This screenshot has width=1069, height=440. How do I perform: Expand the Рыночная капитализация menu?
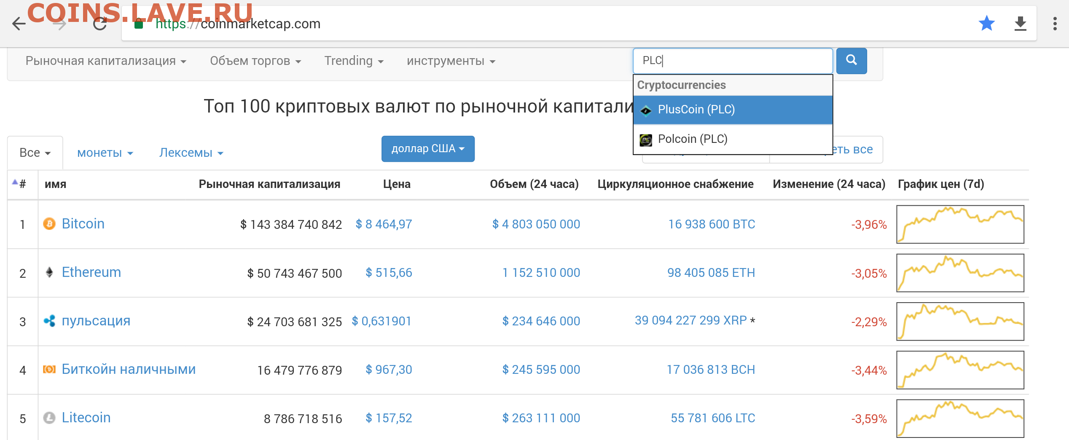point(106,61)
